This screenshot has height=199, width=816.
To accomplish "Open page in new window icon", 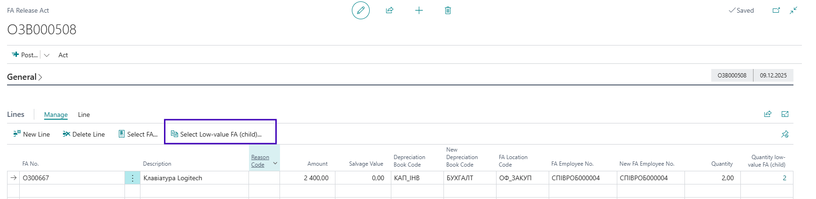I will pyautogui.click(x=776, y=10).
